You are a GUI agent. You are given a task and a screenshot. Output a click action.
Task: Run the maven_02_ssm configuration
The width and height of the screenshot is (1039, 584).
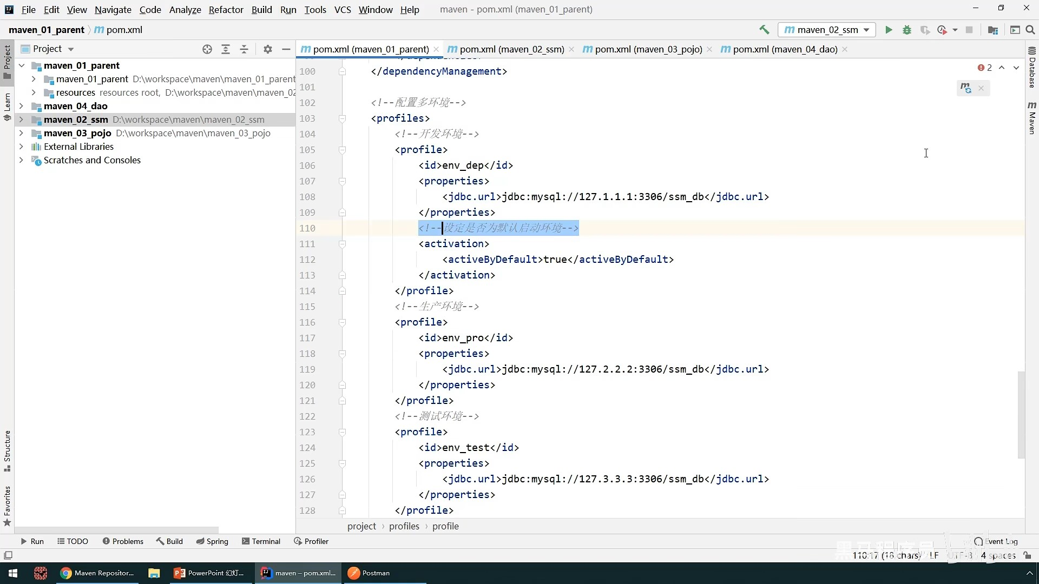889,30
